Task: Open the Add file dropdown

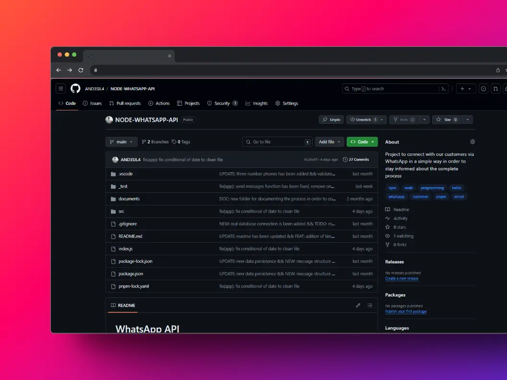Action: pyautogui.click(x=329, y=142)
